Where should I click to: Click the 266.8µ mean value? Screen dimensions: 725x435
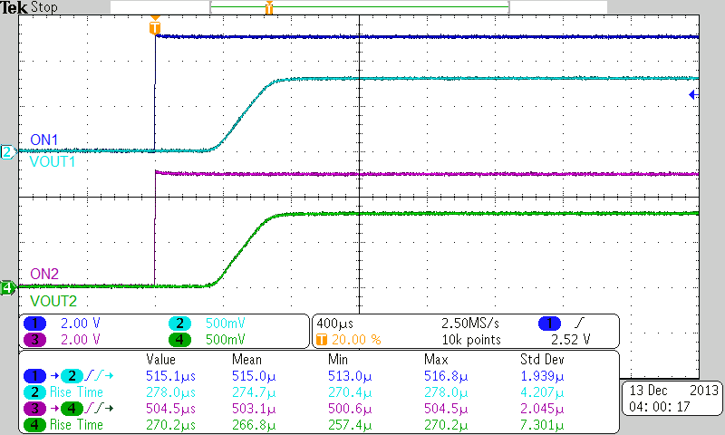pyautogui.click(x=254, y=425)
